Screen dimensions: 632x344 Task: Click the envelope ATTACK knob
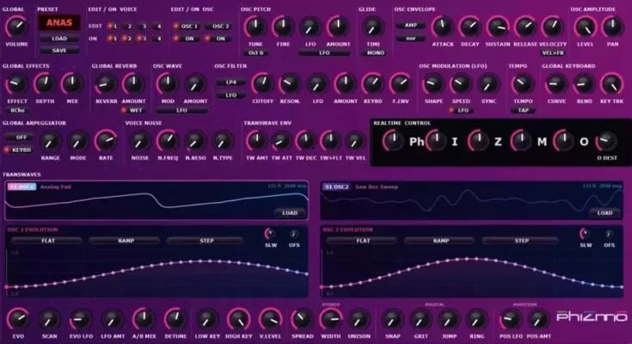[443, 27]
